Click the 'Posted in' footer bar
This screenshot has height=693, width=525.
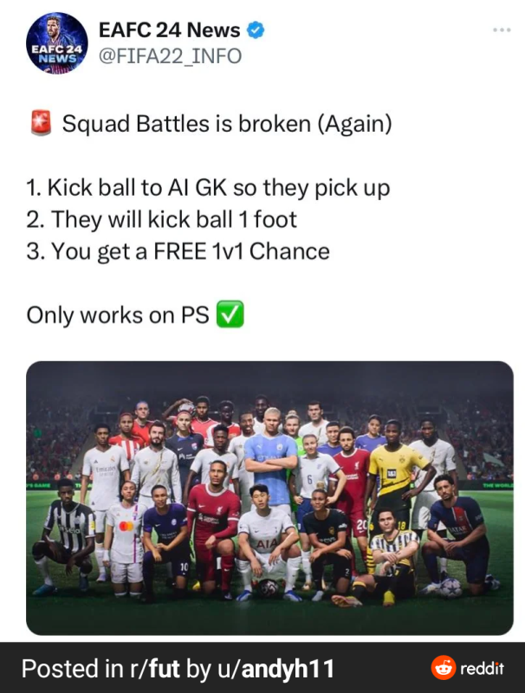262,668
